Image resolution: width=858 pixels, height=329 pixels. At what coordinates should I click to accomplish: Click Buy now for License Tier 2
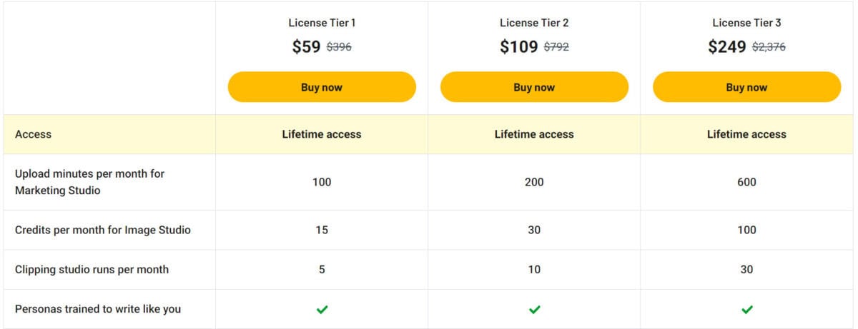pos(534,87)
